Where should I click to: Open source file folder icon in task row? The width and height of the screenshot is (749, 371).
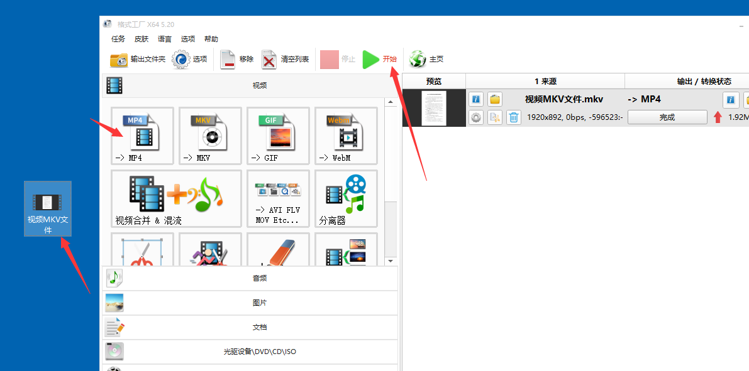[495, 99]
